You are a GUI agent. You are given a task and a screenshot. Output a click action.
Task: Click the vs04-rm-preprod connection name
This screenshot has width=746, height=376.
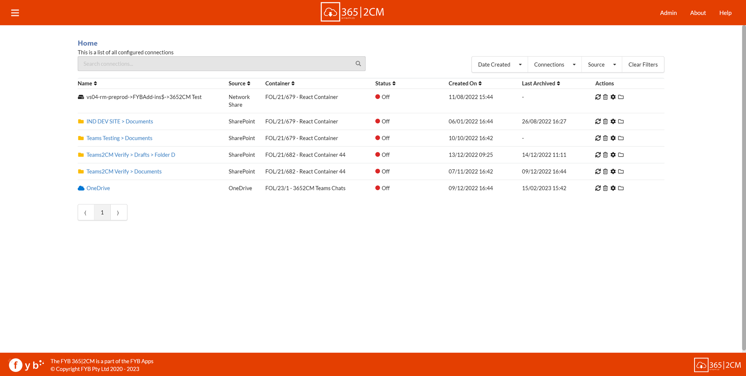tap(144, 97)
